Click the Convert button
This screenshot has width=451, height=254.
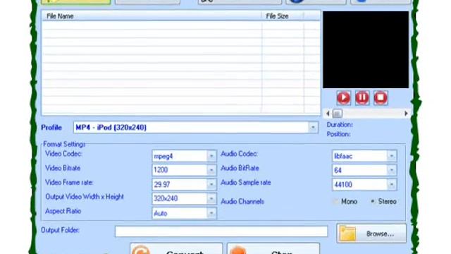click(x=176, y=248)
